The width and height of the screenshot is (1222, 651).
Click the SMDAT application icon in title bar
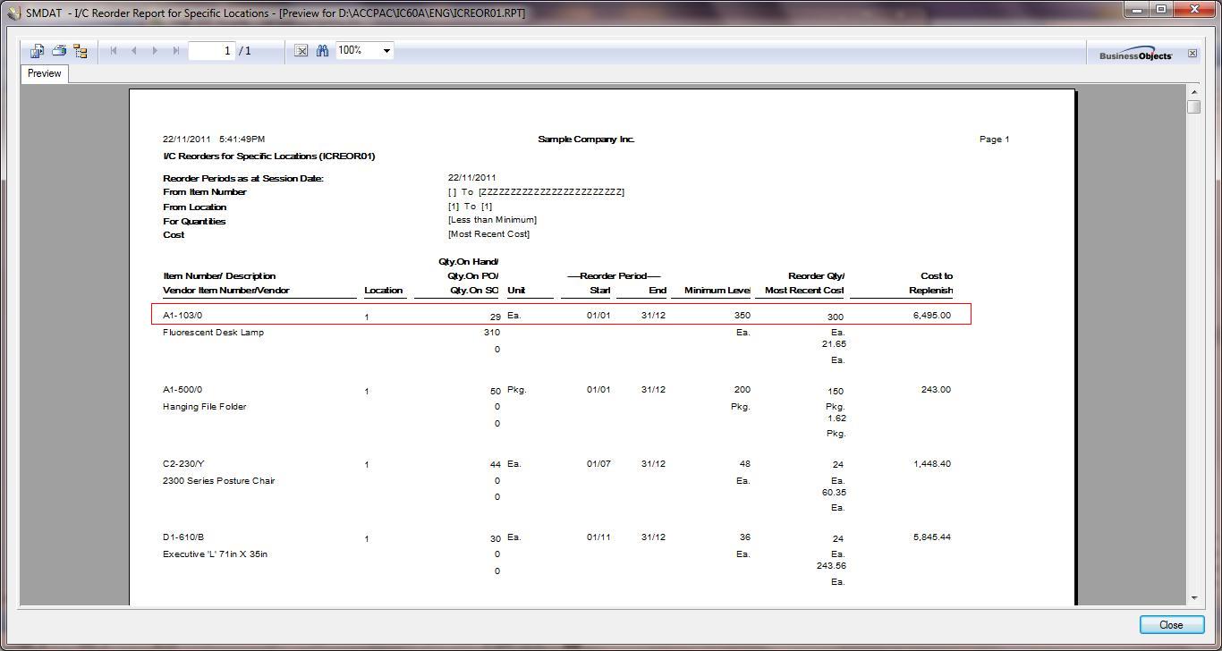tap(13, 13)
